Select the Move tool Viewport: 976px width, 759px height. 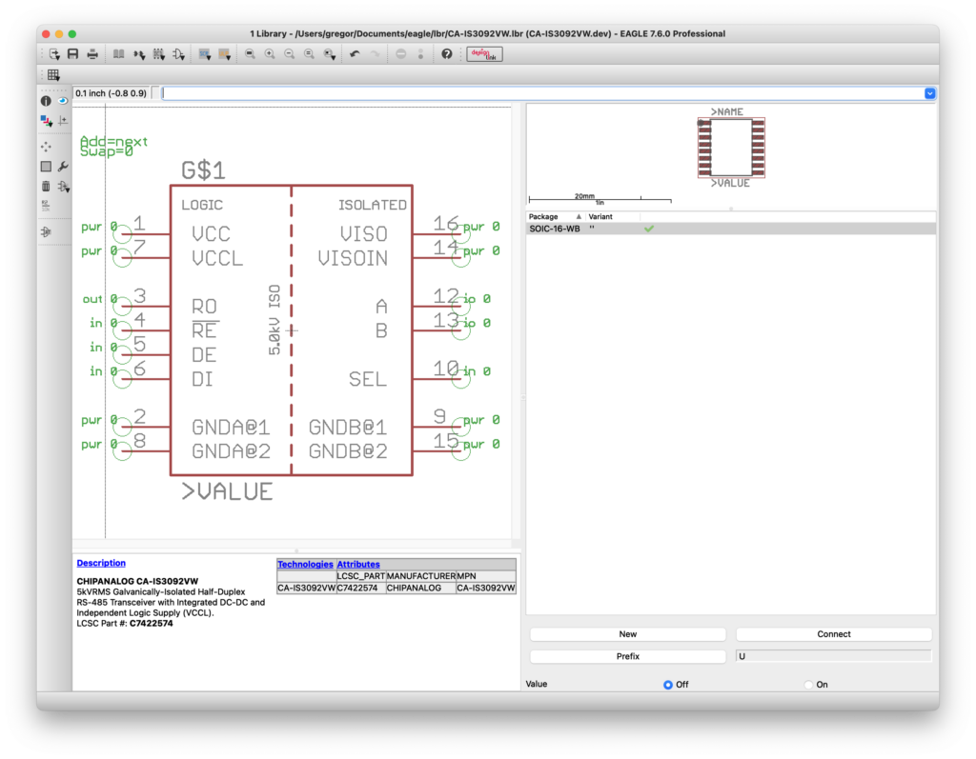click(46, 147)
